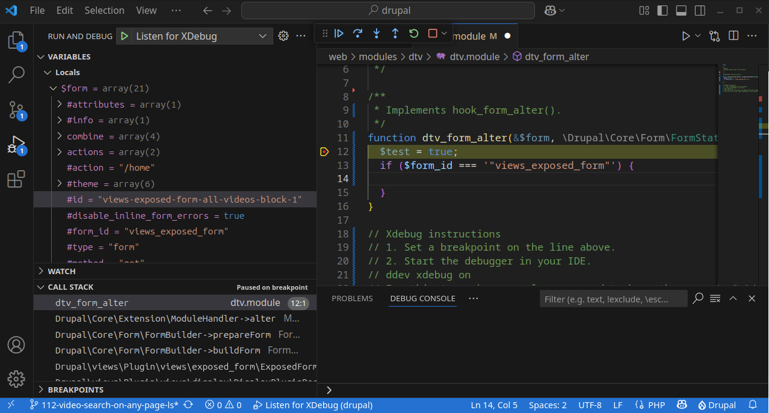This screenshot has height=413, width=769.
Task: Restart the debug session
Action: [x=413, y=34]
